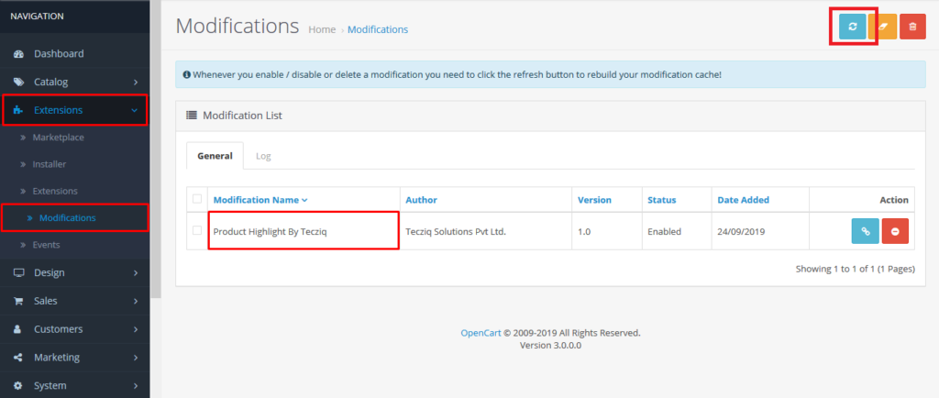Click the red disable icon for Product Highlight

coord(895,231)
